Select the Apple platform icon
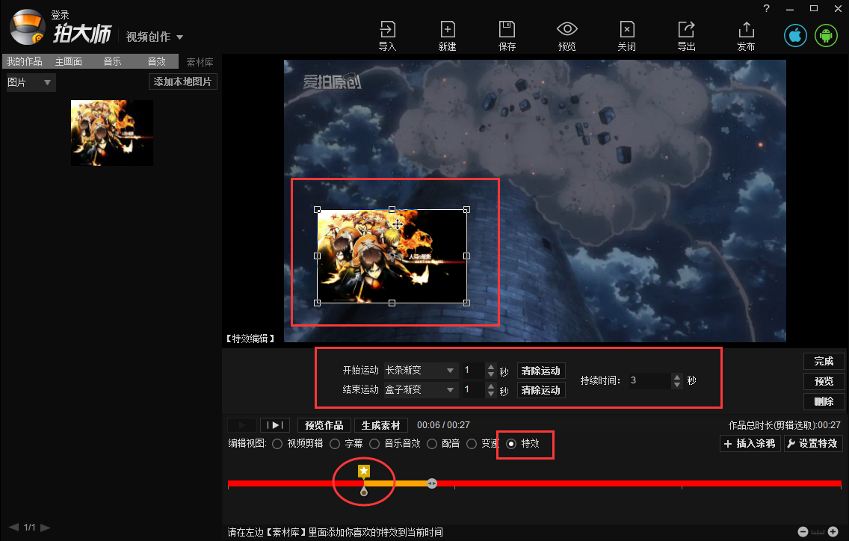The image size is (849, 541). pyautogui.click(x=794, y=34)
